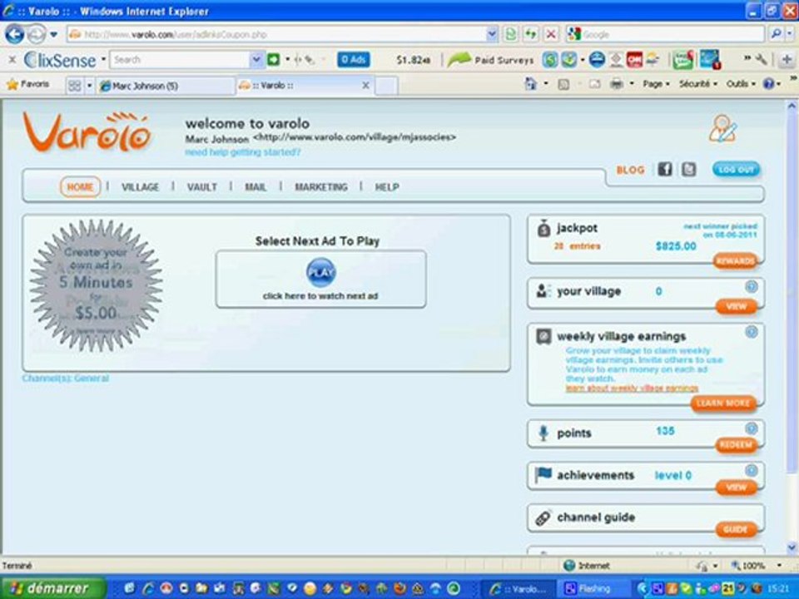Click the CNN icon in ClixSense toolbar

click(634, 60)
